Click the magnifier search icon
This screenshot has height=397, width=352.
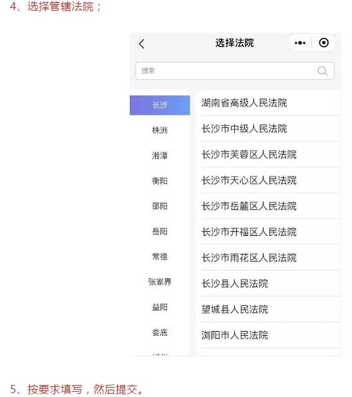coord(323,71)
